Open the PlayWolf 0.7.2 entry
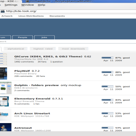Image resolution: width=136 pixels, height=136 pixels. 27,71
